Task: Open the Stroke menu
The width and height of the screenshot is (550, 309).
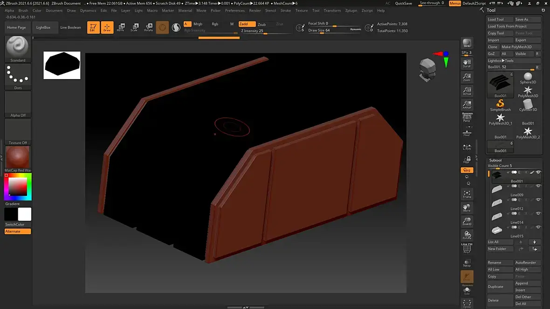Action: [x=285, y=10]
